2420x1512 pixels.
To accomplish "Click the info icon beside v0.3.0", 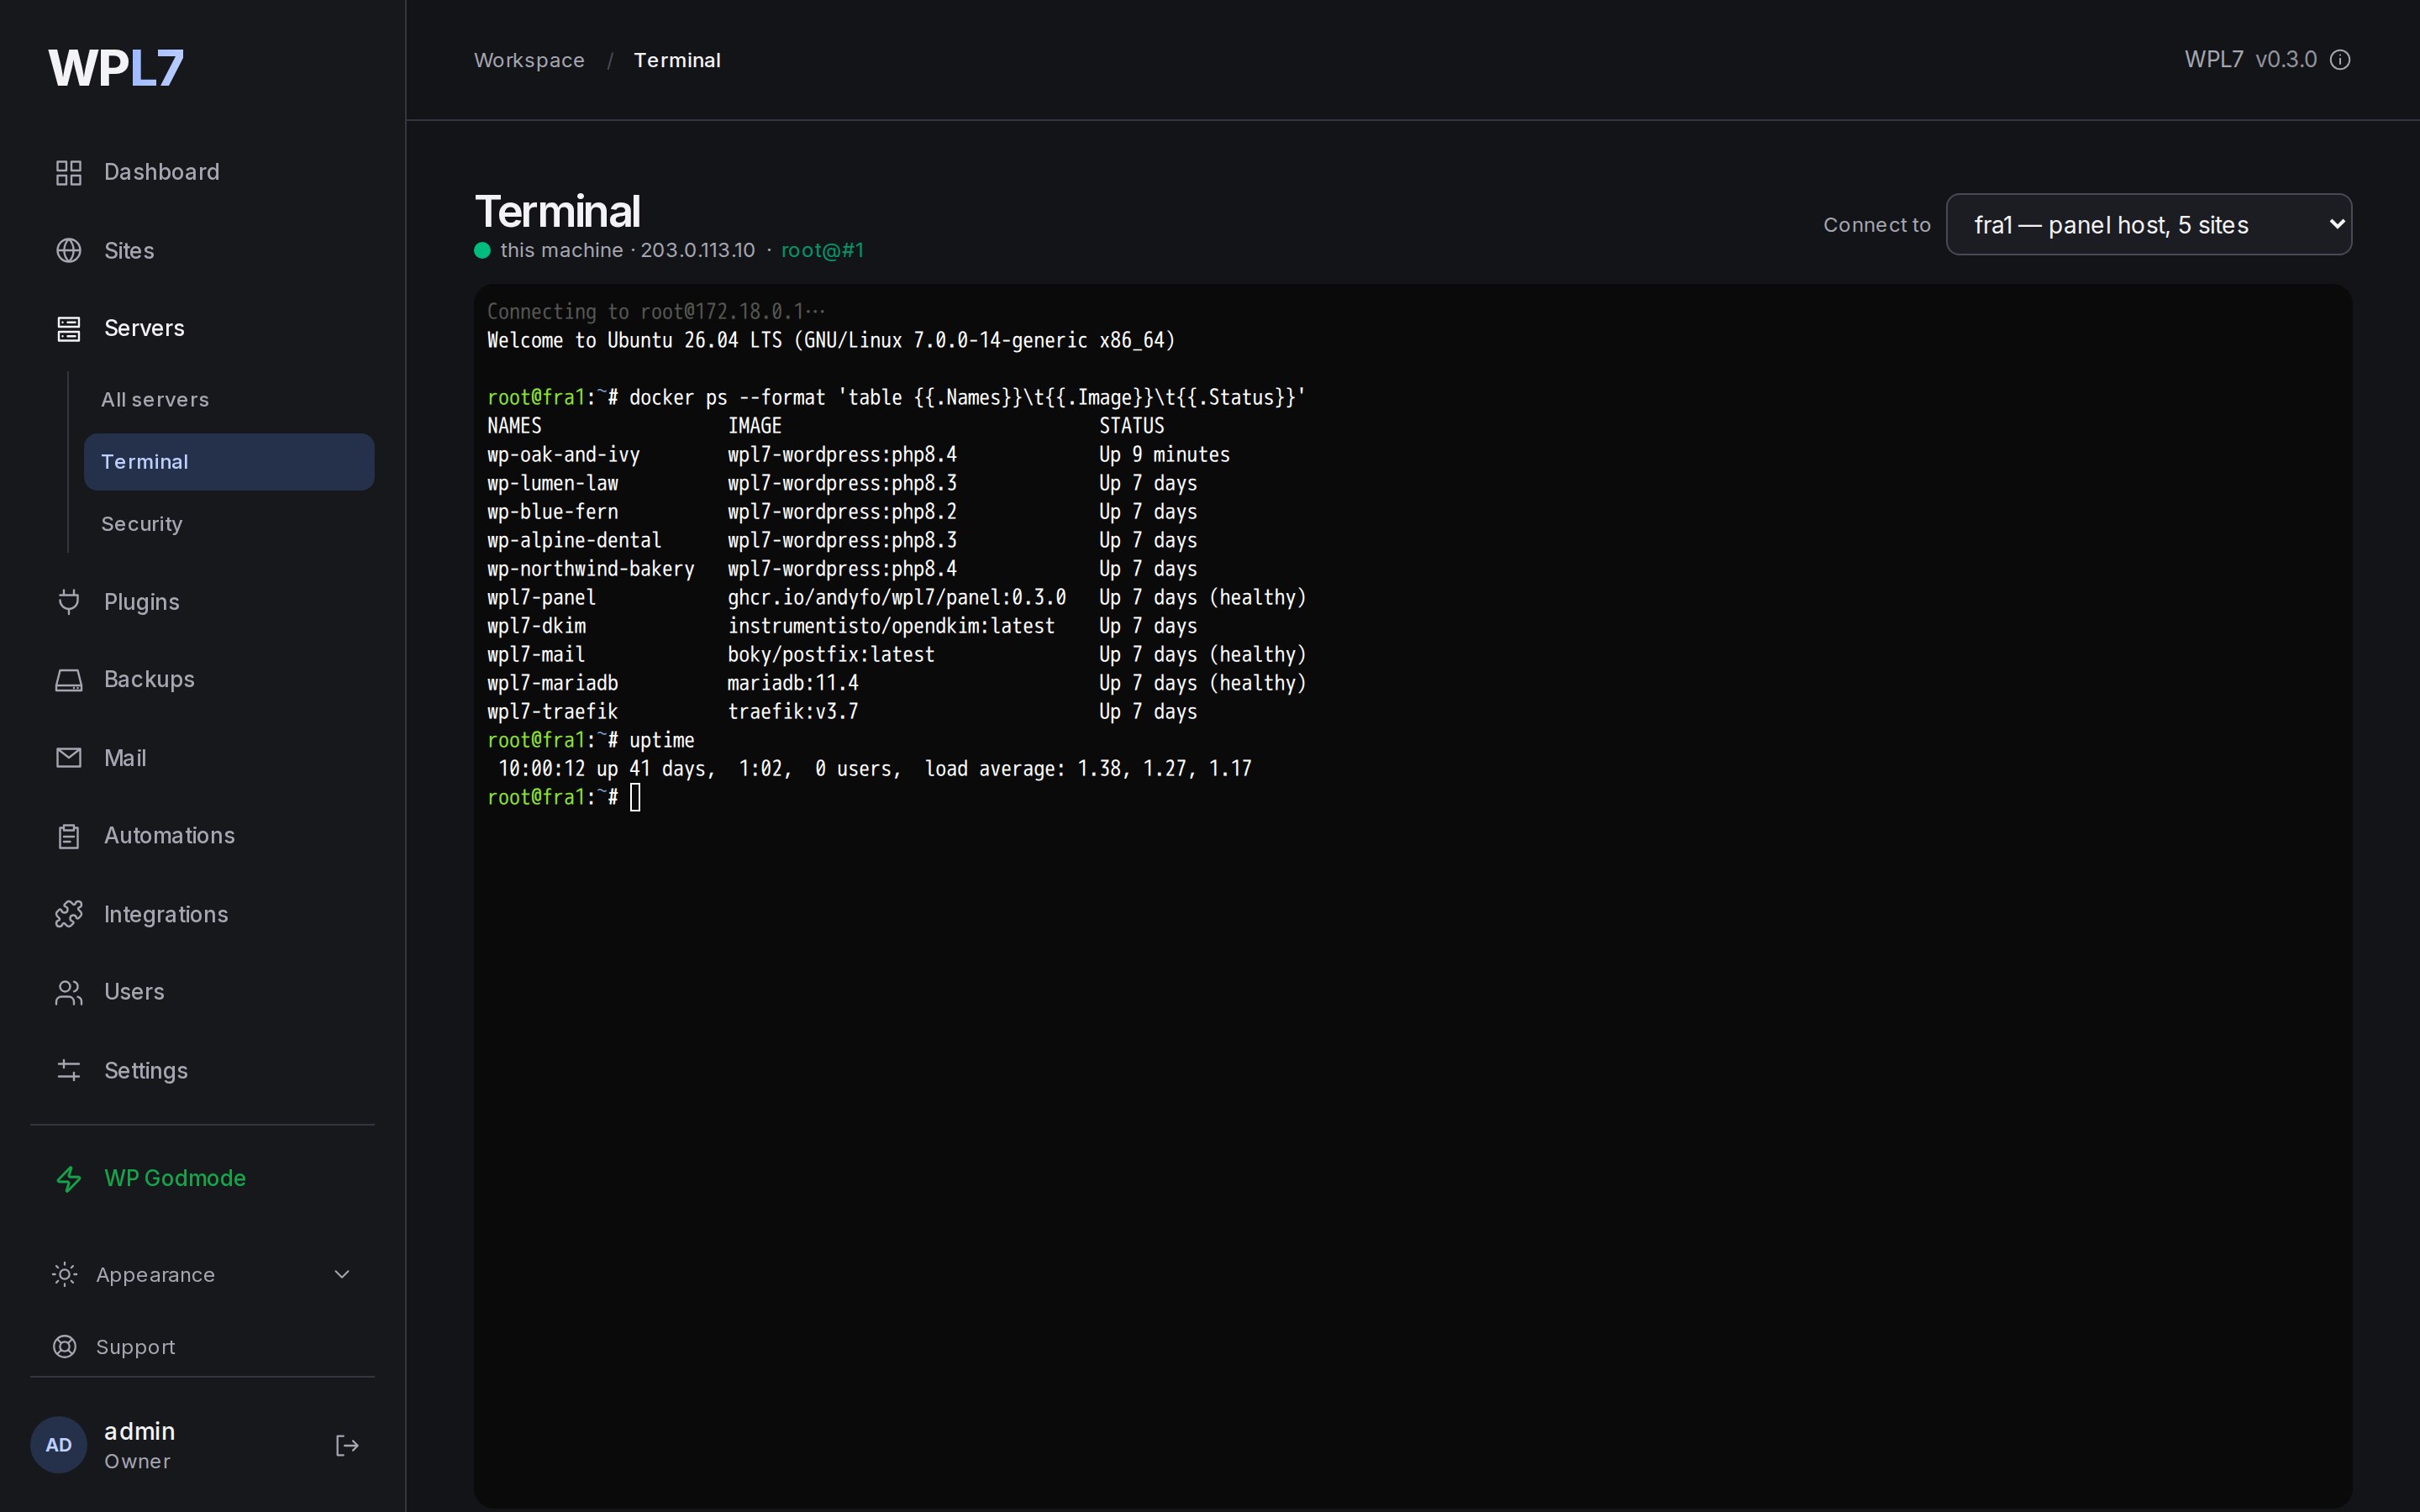I will pyautogui.click(x=2340, y=60).
